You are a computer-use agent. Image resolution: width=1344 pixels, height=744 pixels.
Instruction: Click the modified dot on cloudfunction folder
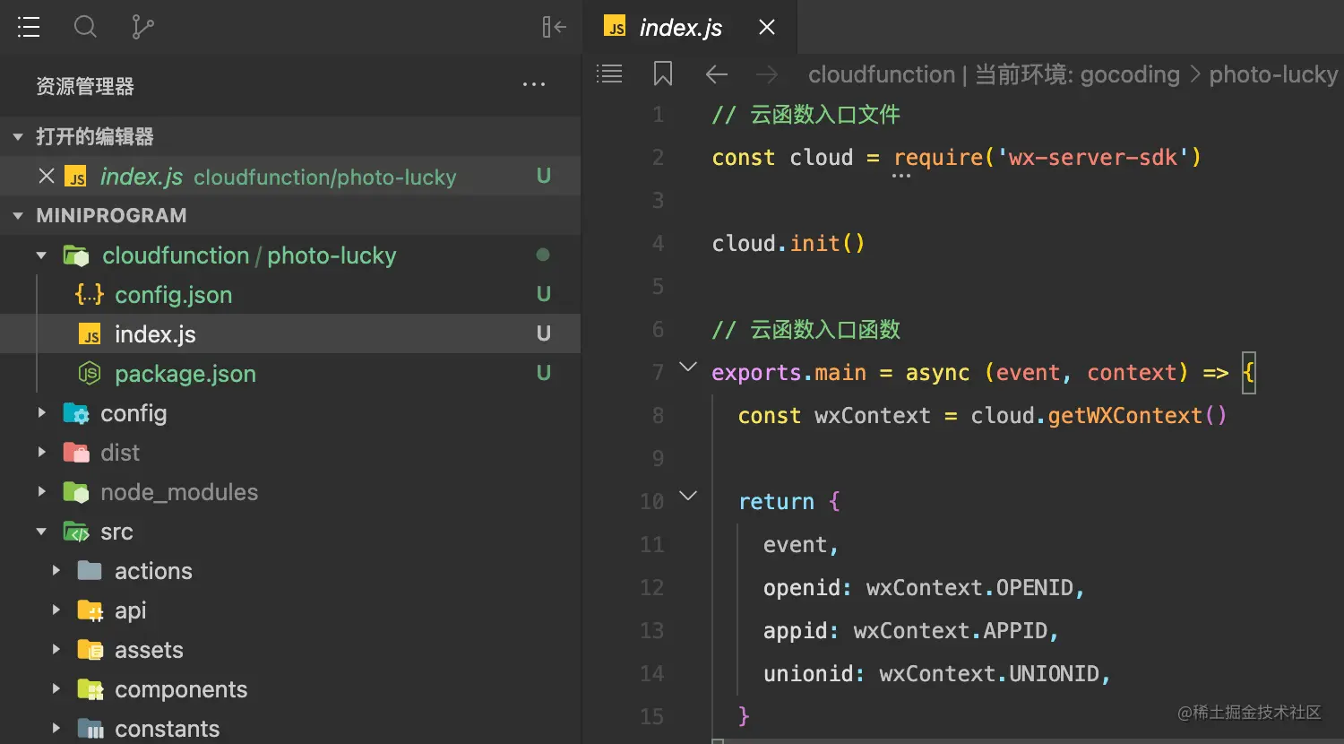pyautogui.click(x=543, y=255)
